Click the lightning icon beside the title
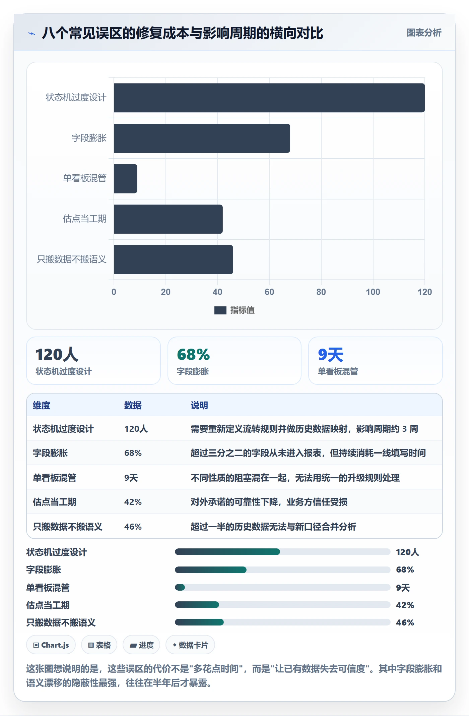 pyautogui.click(x=32, y=34)
